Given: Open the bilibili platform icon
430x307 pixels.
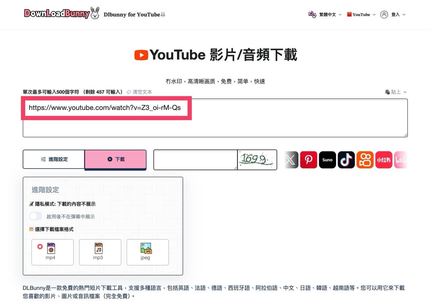Looking at the screenshot, I should [x=400, y=160].
